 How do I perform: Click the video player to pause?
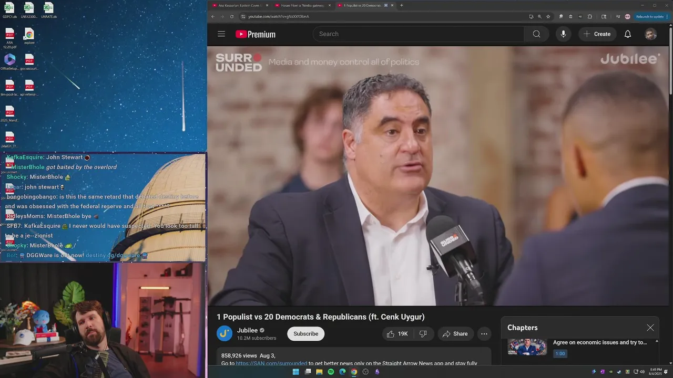(437, 176)
